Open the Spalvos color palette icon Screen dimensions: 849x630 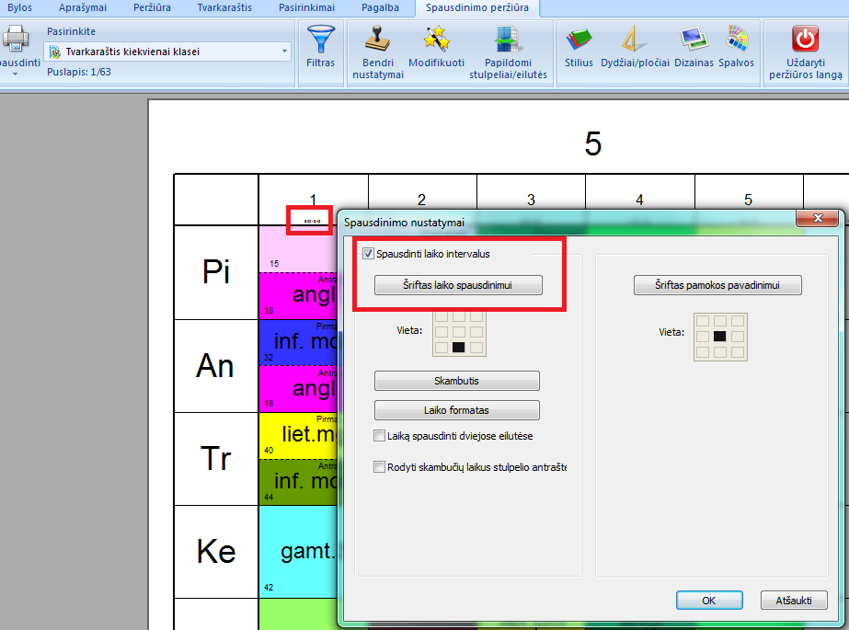tap(738, 40)
